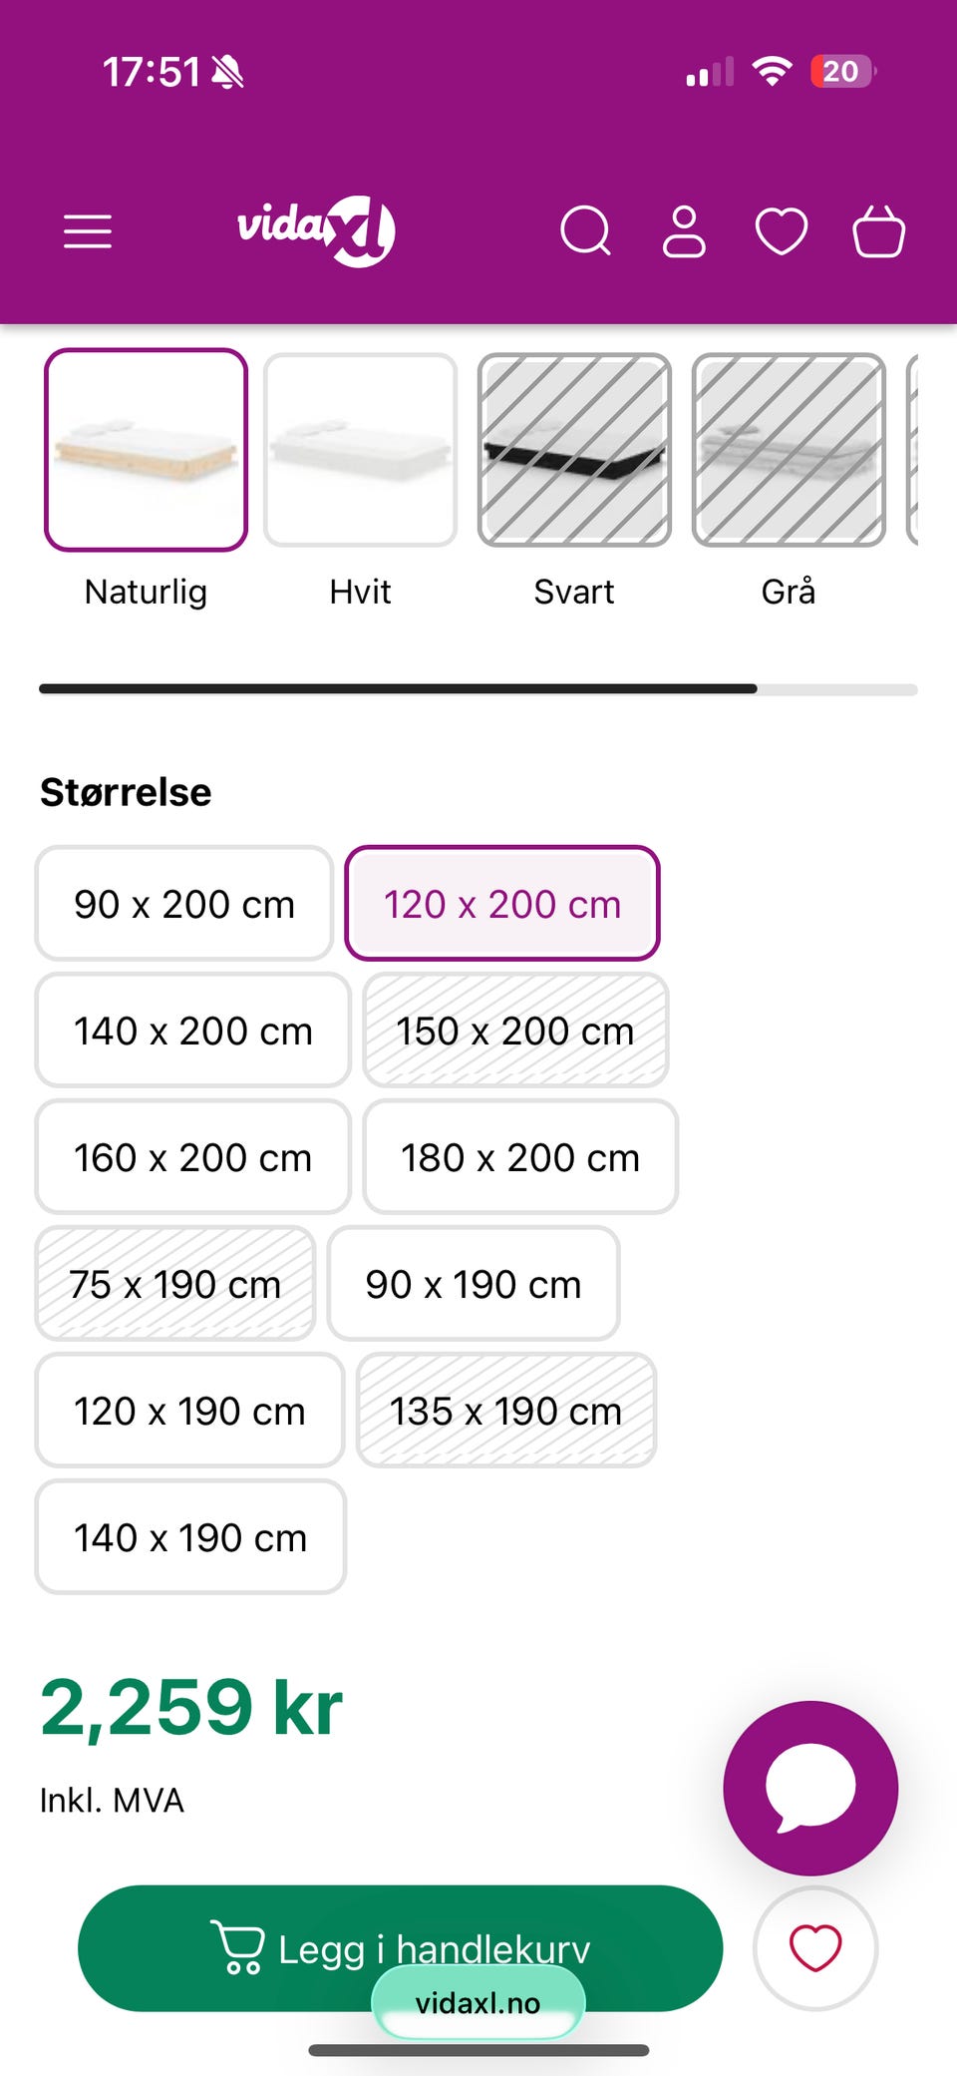Click the color carousel scroll bar
The width and height of the screenshot is (957, 2076).
478,689
